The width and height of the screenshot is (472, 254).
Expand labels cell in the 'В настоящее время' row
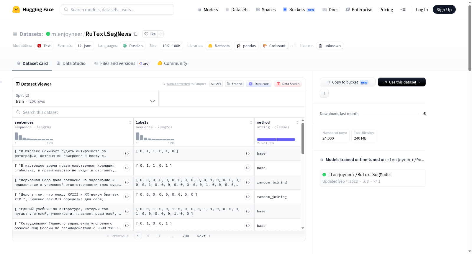[248, 168]
